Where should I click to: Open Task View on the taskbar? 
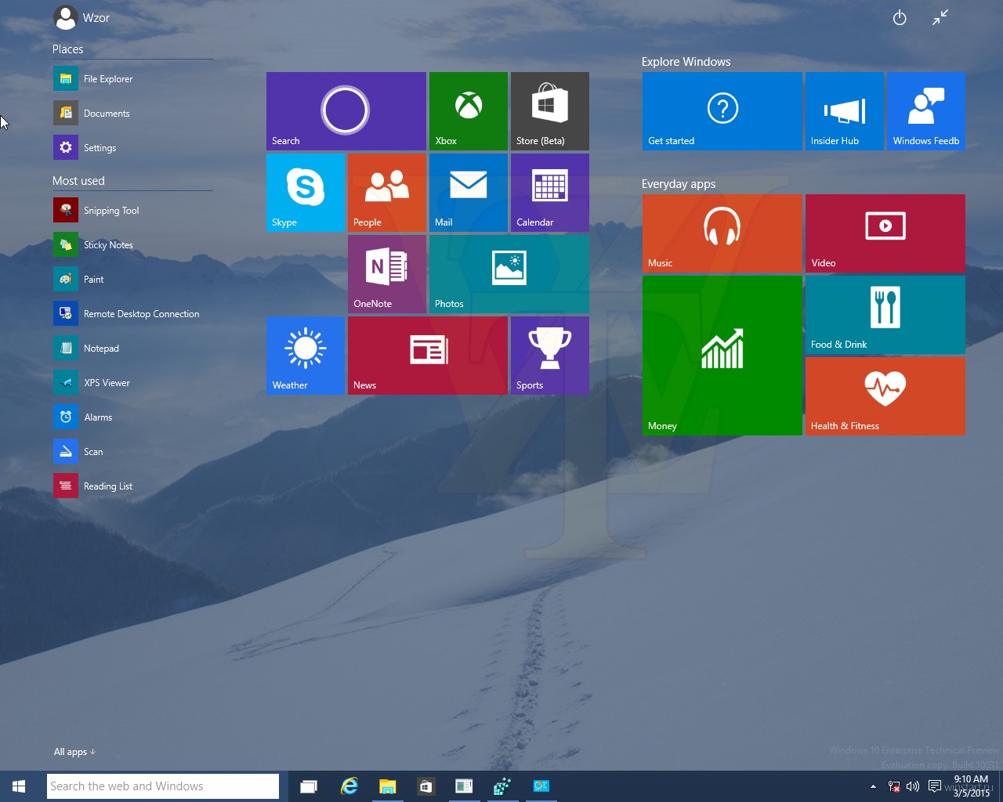click(x=309, y=786)
